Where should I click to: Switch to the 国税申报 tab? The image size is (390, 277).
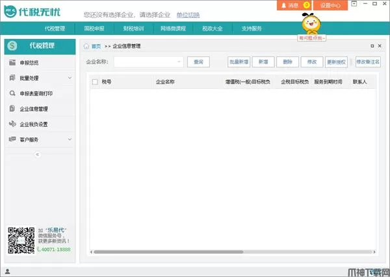[94, 29]
